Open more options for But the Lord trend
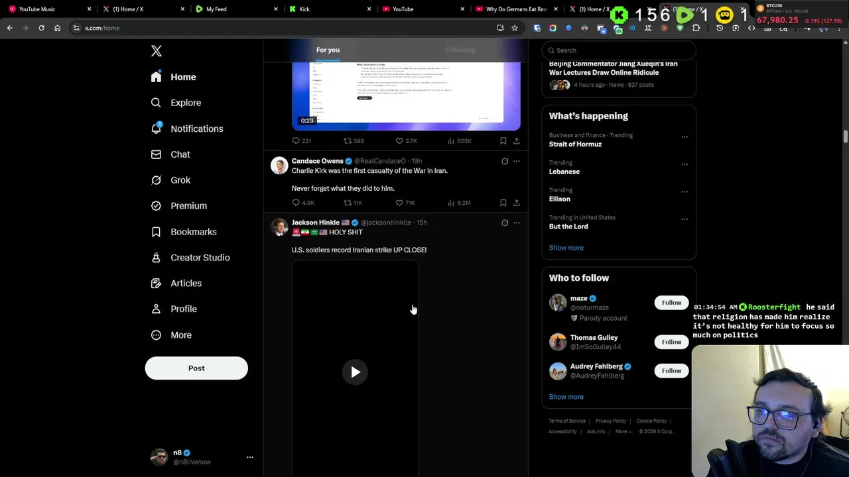 685,219
